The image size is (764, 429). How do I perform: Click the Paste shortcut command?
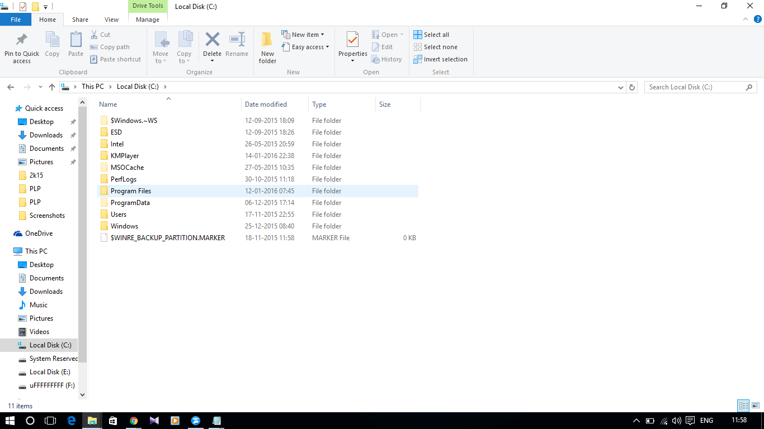pos(115,59)
